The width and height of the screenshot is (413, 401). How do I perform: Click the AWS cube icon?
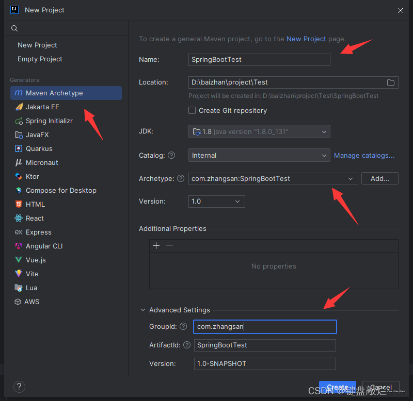point(18,302)
